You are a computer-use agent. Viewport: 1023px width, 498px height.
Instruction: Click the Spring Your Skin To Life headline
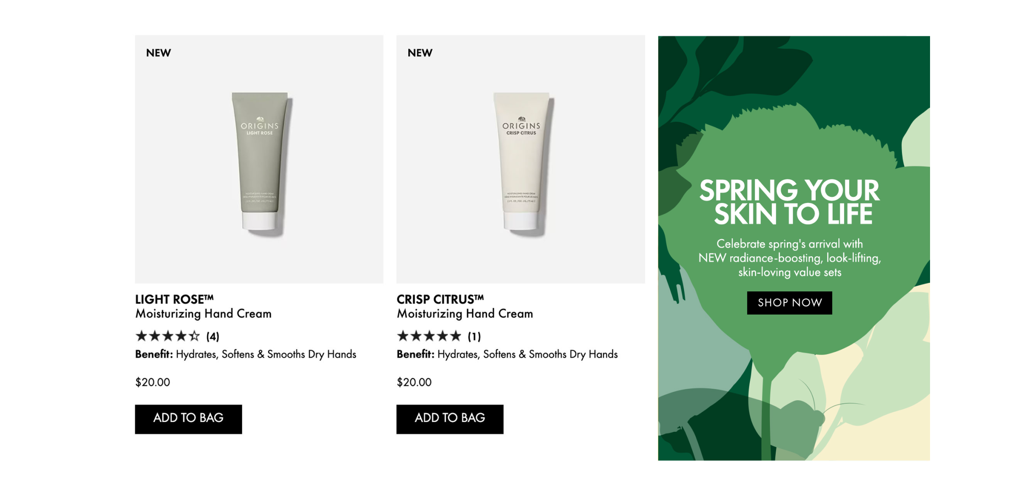(x=789, y=202)
